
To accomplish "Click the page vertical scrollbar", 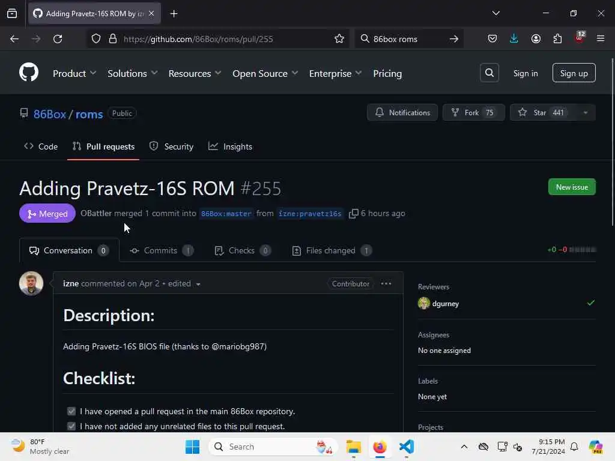I will [612, 142].
